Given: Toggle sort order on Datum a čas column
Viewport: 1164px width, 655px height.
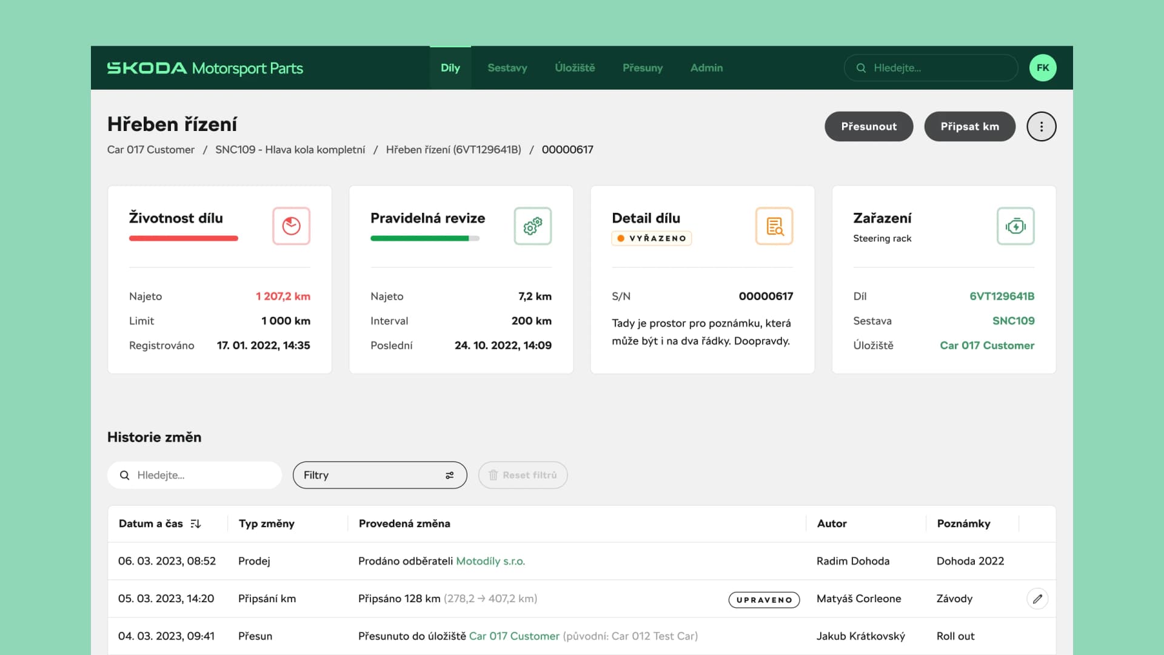Looking at the screenshot, I should 195,523.
